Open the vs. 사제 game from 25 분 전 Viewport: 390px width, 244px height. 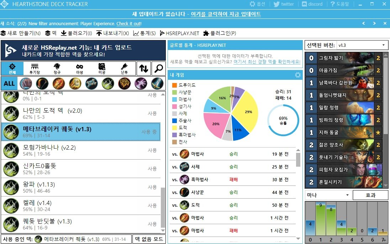coord(233,167)
